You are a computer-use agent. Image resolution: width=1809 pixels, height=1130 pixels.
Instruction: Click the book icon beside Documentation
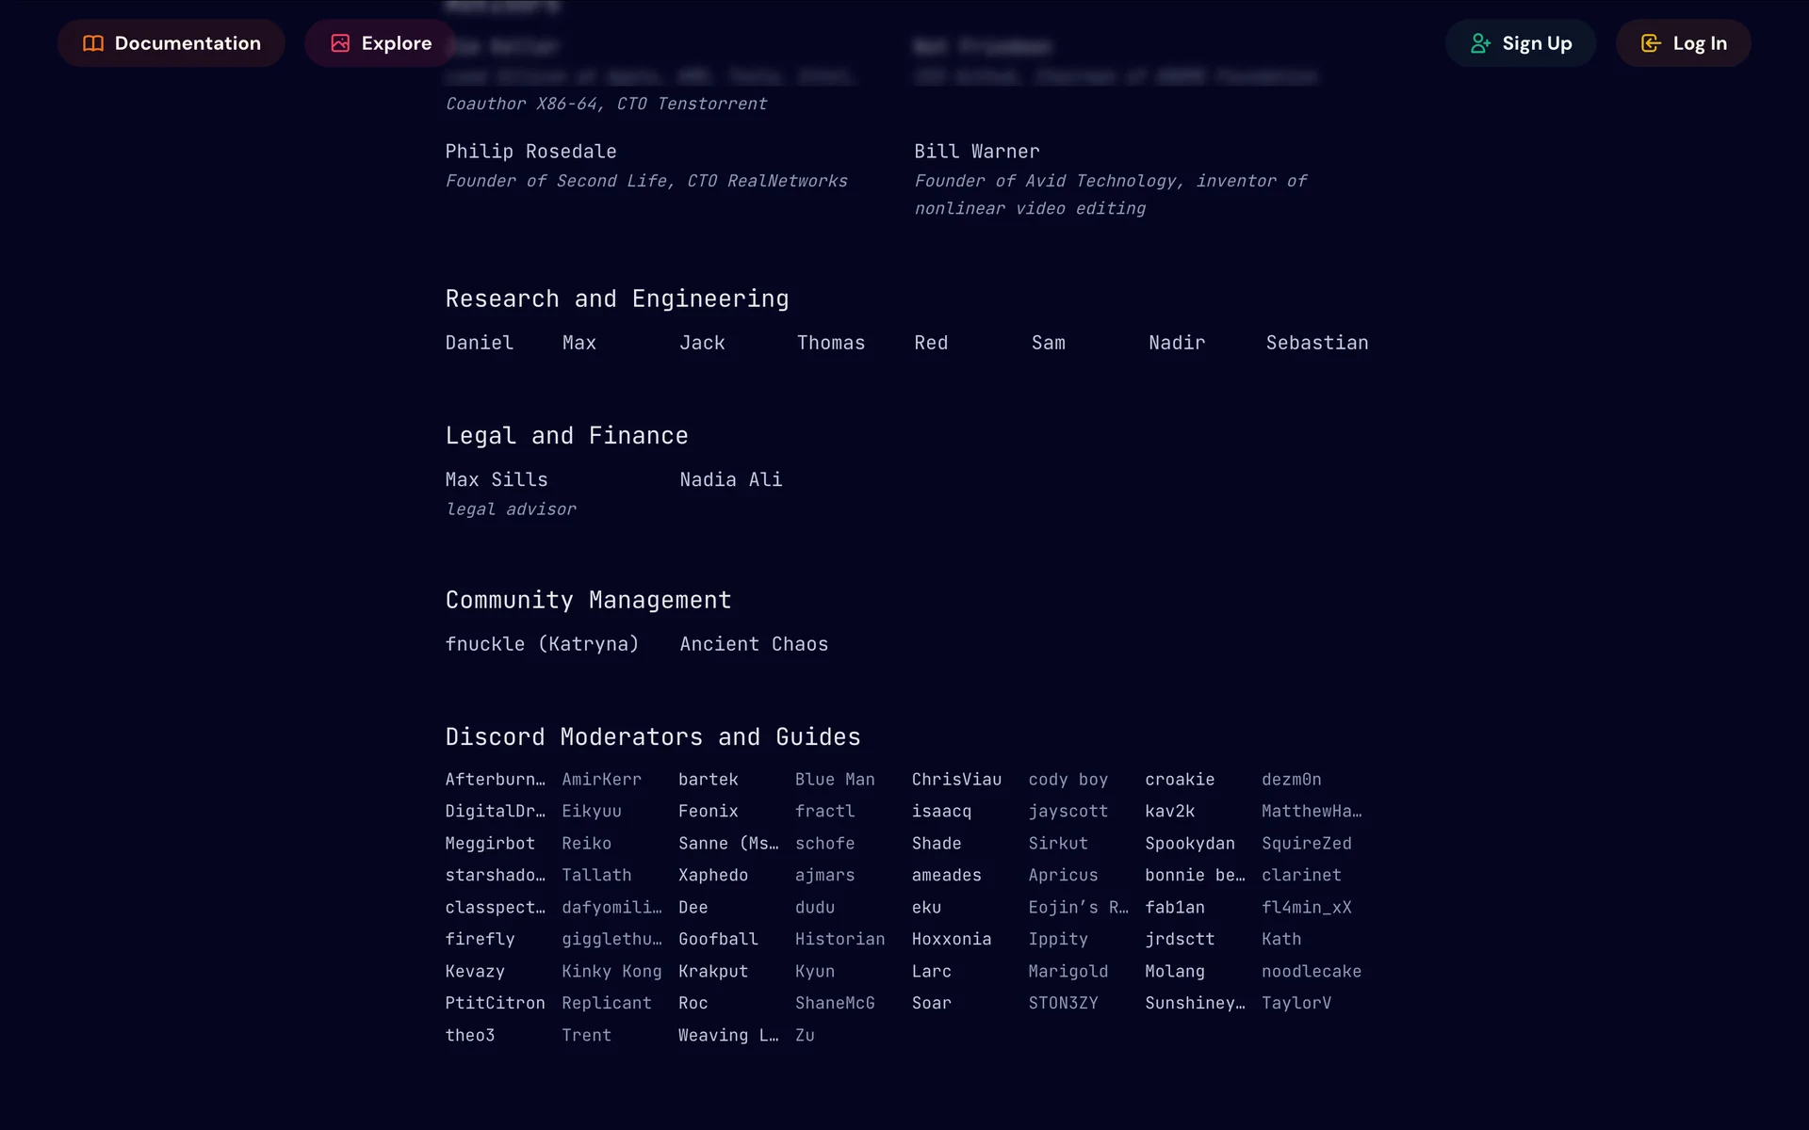point(93,43)
